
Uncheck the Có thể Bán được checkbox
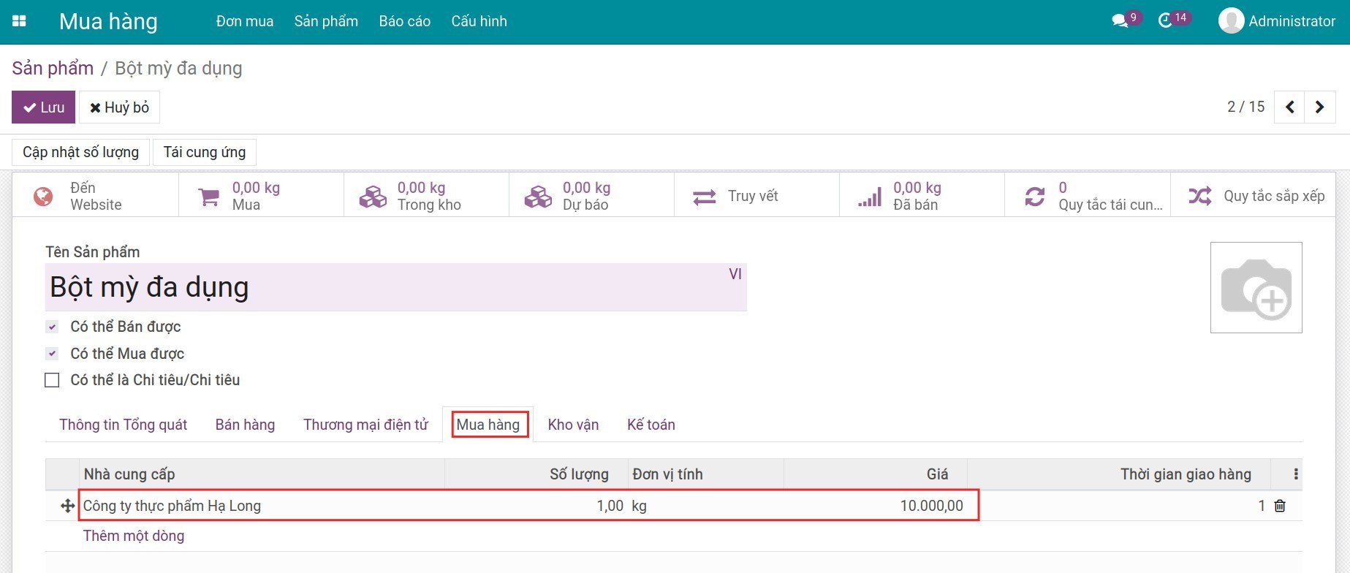point(52,327)
